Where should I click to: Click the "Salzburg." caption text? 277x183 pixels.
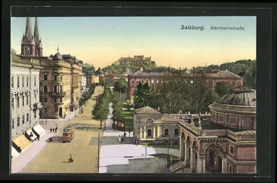[193, 28]
